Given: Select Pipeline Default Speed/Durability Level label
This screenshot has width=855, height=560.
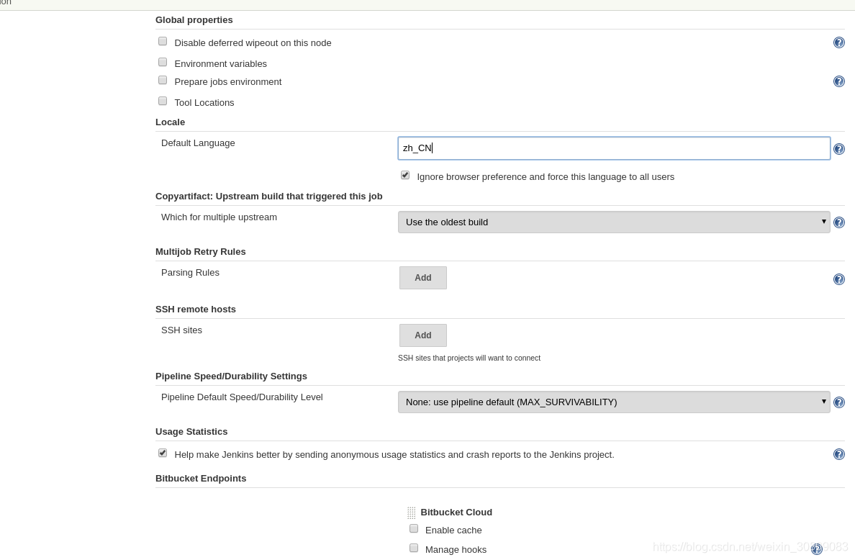Looking at the screenshot, I should (242, 397).
